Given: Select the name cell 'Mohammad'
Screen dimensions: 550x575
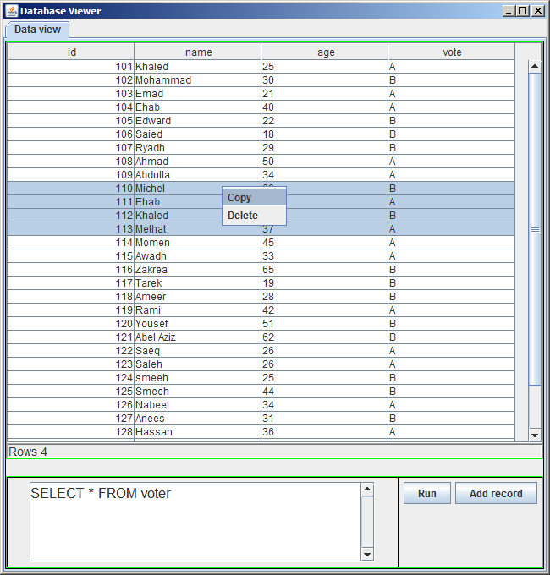Looking at the screenshot, I should [198, 80].
